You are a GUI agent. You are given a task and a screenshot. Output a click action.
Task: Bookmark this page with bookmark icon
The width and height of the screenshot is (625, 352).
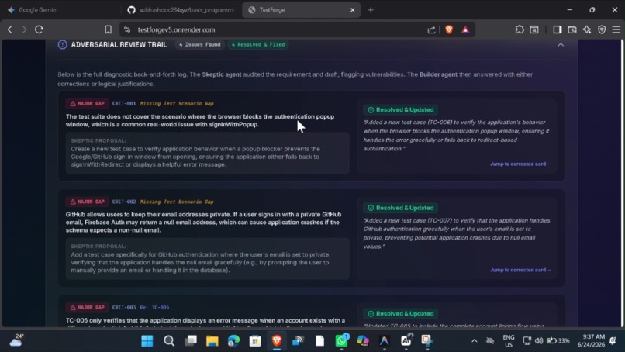(108, 29)
